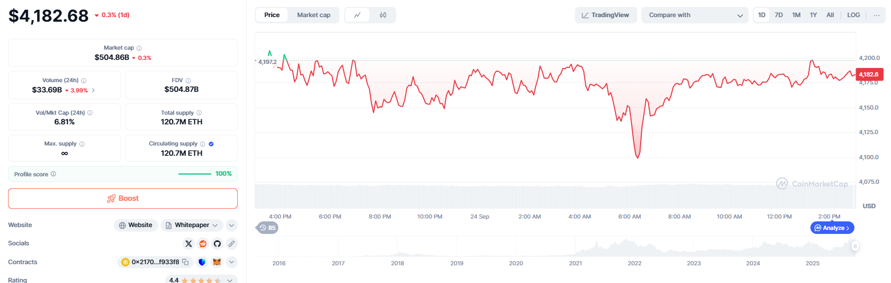Click the green marker at the chart start

270,53
